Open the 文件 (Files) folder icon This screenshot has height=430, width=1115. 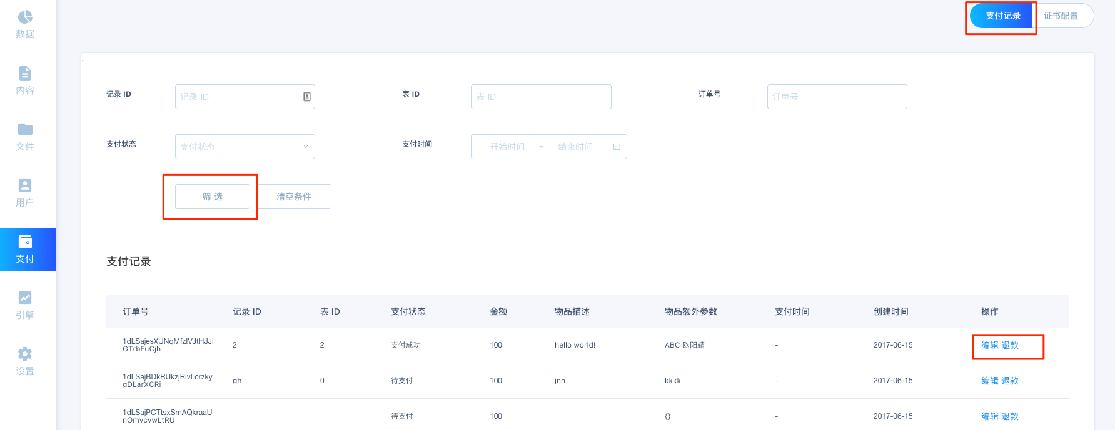coord(25,130)
